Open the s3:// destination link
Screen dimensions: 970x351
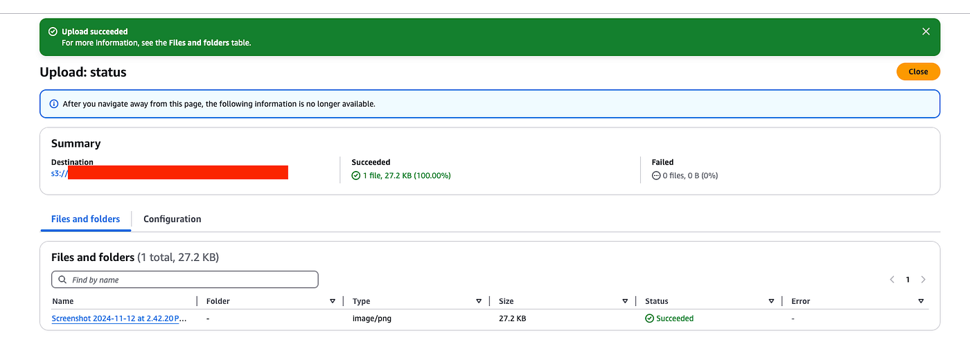[x=170, y=172]
